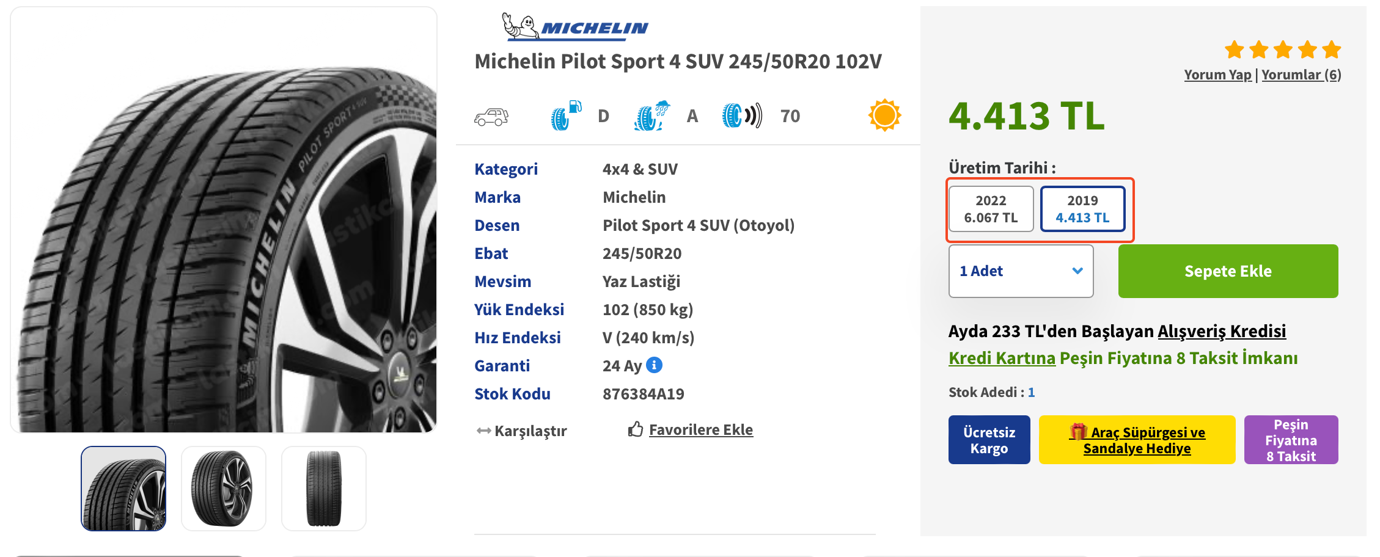Add the tire with Sepete Ekle
The width and height of the screenshot is (1380, 557).
[1228, 271]
